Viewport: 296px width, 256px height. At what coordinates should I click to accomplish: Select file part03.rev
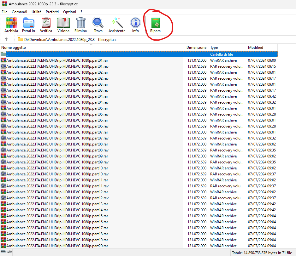tap(139, 90)
